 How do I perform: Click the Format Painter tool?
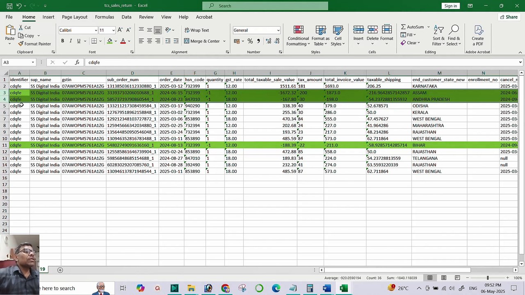(34, 44)
